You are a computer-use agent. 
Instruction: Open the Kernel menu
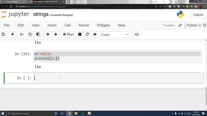pos(84,25)
